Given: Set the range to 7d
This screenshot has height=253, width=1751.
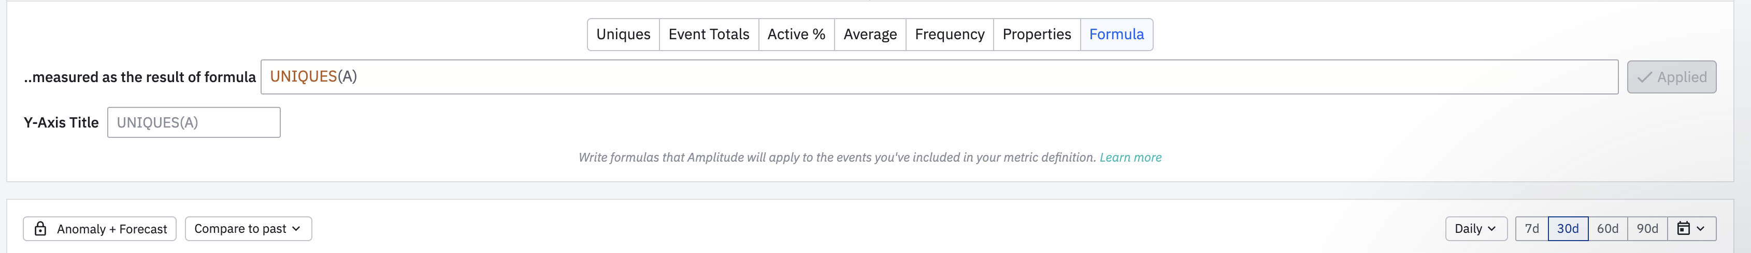Looking at the screenshot, I should pos(1531,229).
